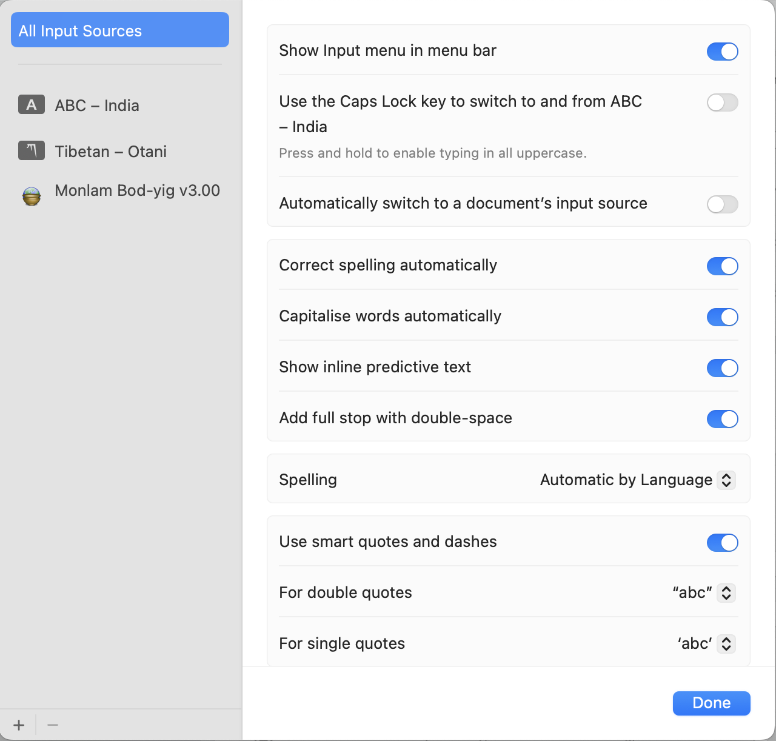Click the remove input source minus icon
776x741 pixels.
tap(52, 724)
